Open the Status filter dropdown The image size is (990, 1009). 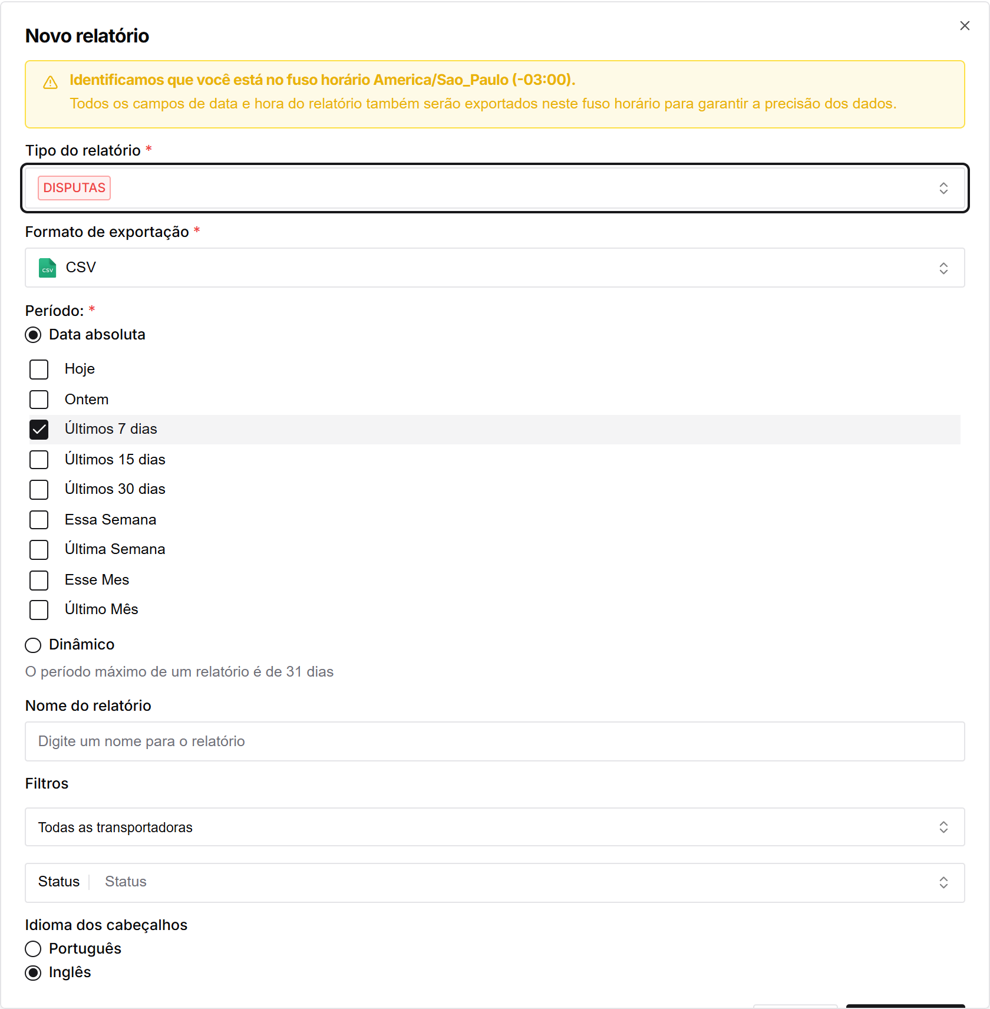495,882
